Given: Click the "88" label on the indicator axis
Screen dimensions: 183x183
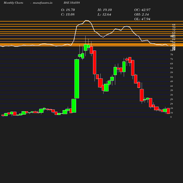Looking at the screenshot, I should pos(174,25).
